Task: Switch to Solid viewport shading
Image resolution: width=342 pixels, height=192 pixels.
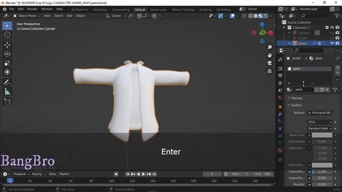Action: click(x=255, y=16)
